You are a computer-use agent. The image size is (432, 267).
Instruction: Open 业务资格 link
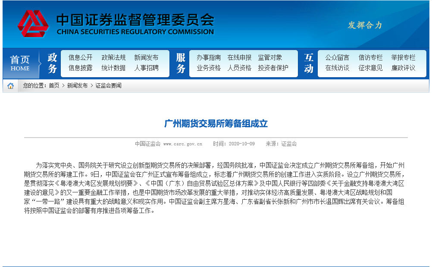tap(209, 68)
